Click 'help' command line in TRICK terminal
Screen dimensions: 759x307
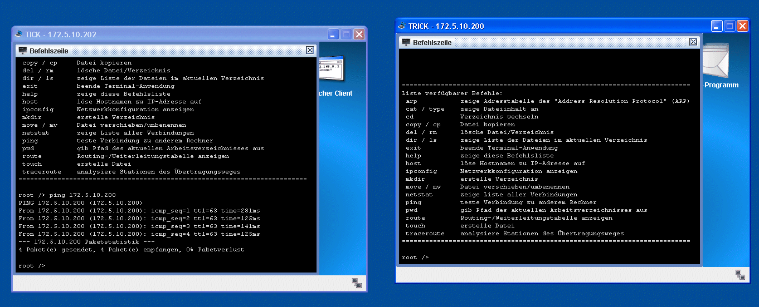(x=480, y=156)
